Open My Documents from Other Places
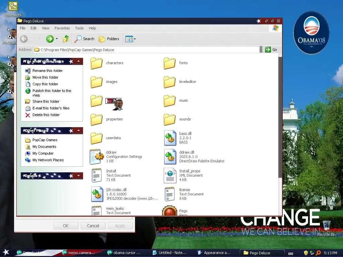Image resolution: width=343 pixels, height=257 pixels. coord(45,147)
